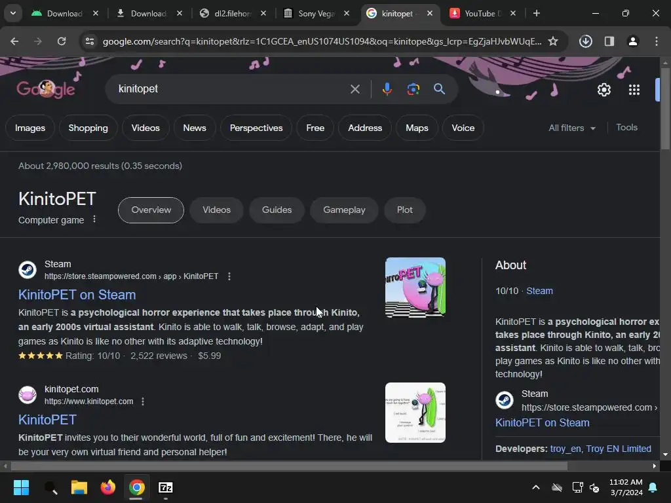The width and height of the screenshot is (671, 503).
Task: Switch to the Sony Vegas tab
Action: [x=316, y=13]
